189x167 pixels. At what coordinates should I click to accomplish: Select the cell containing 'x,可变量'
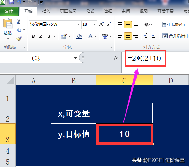coord(74,113)
